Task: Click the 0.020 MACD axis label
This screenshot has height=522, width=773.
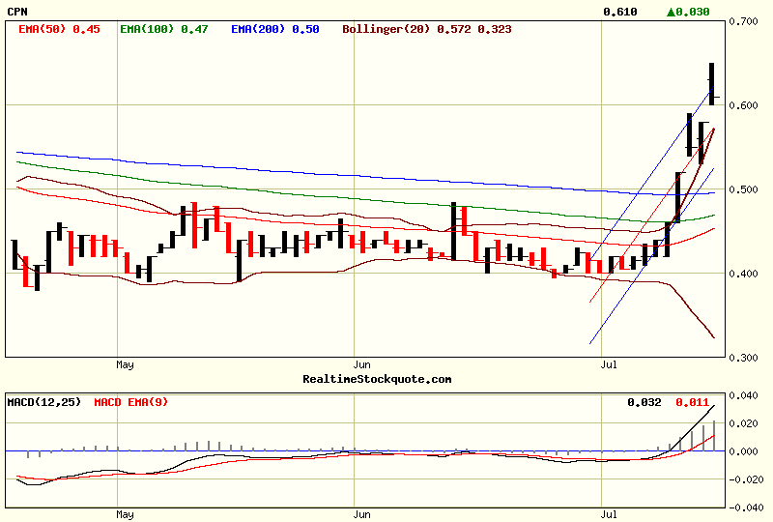Action: click(743, 423)
